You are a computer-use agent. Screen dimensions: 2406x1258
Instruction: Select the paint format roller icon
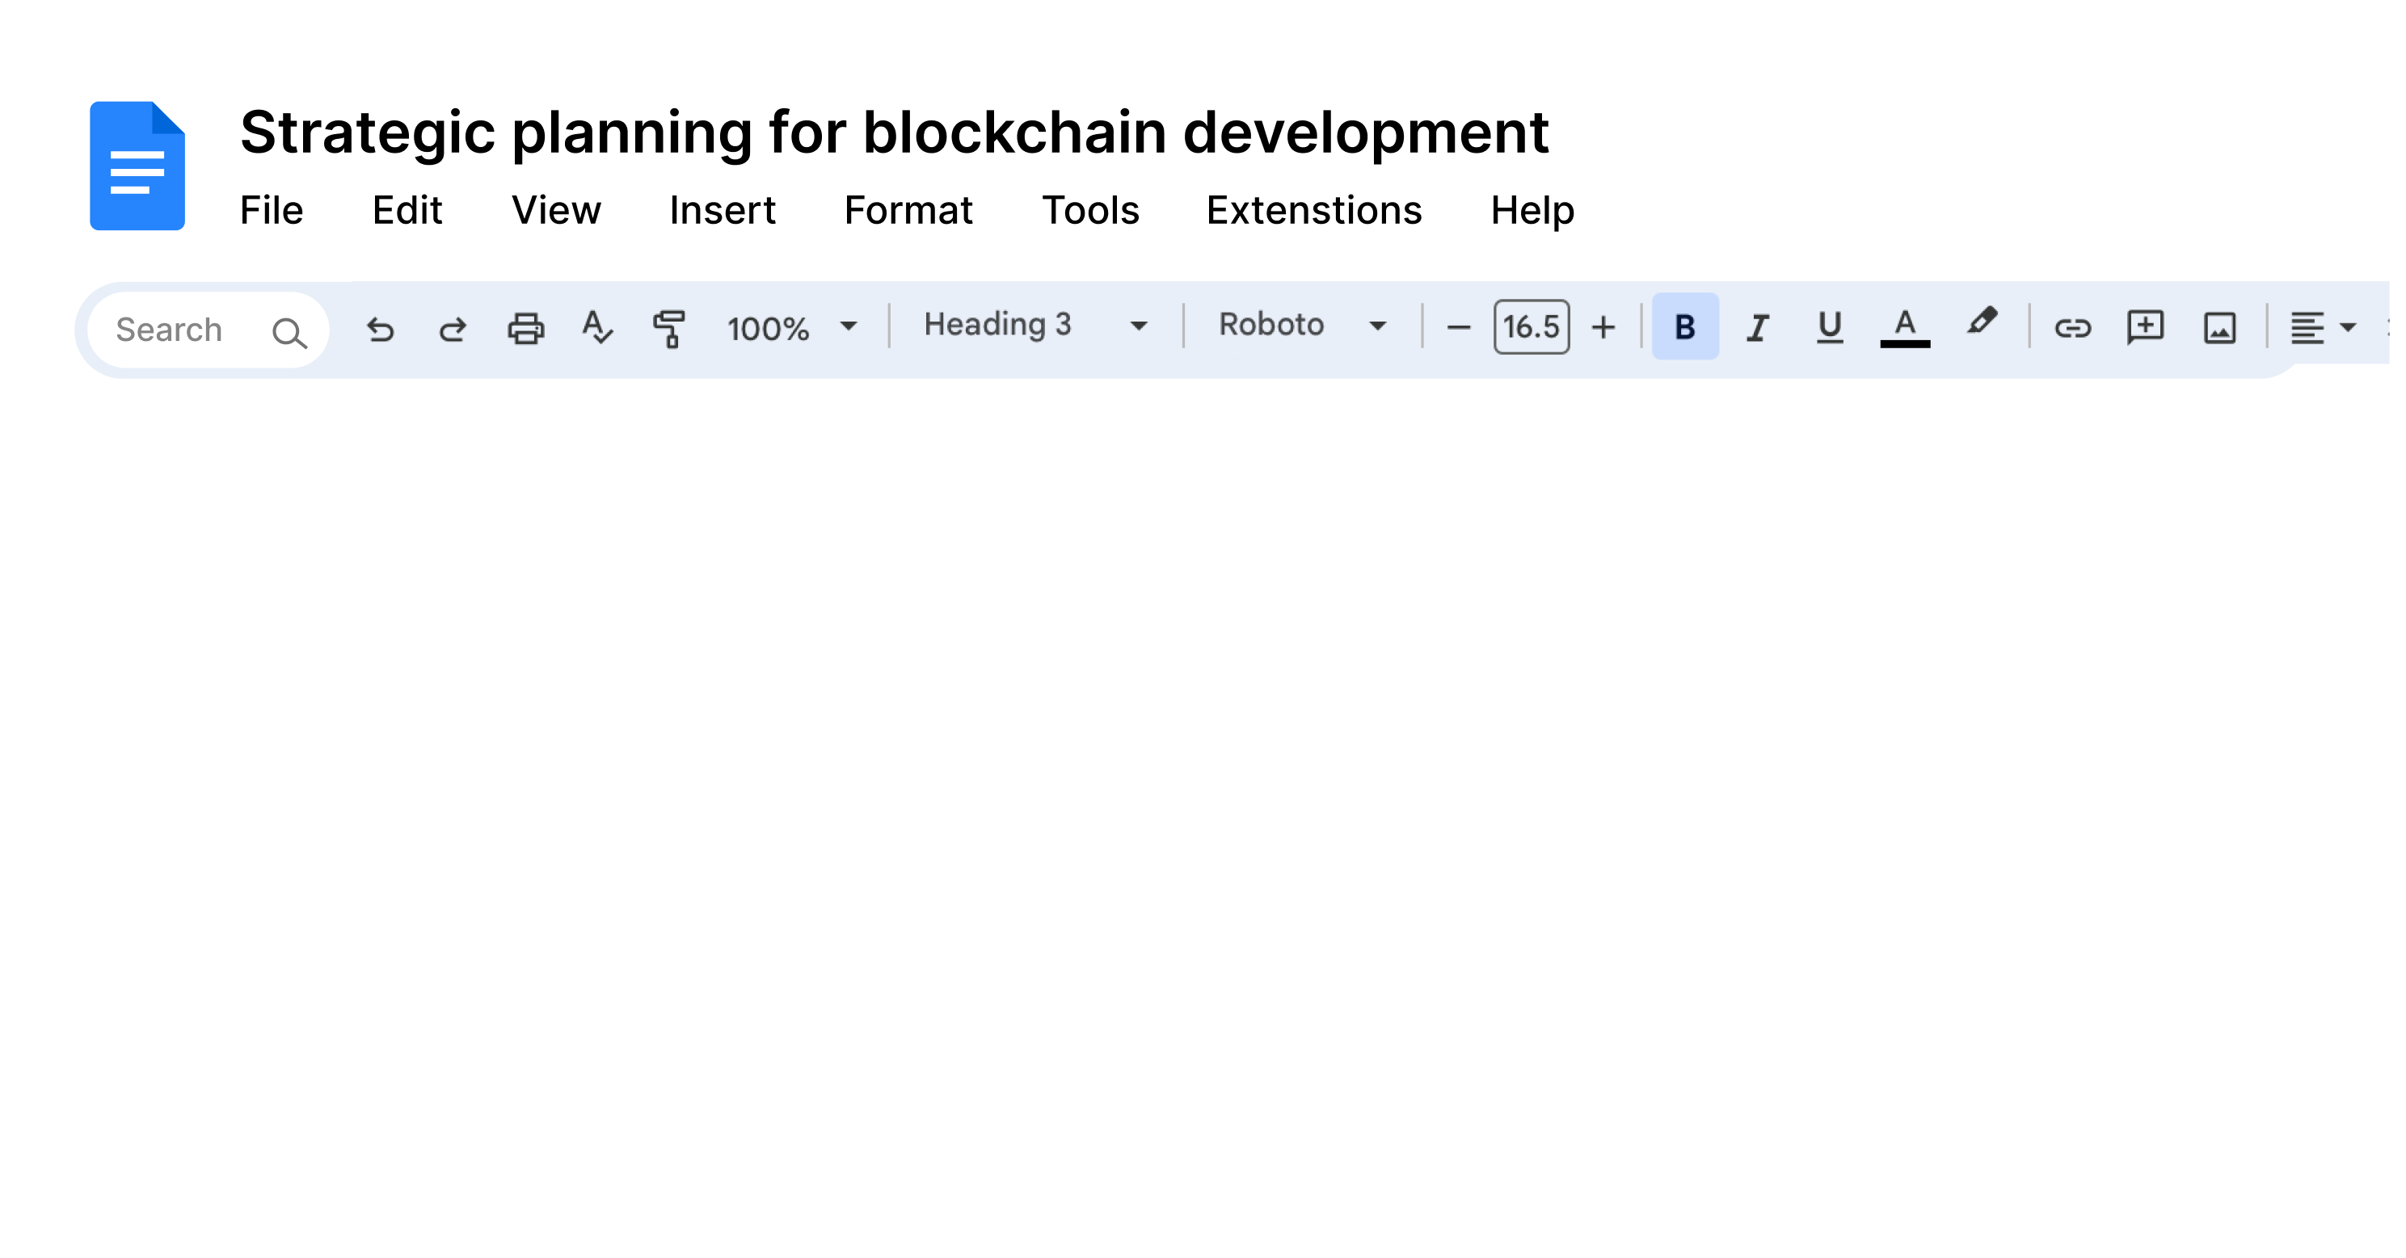(x=670, y=329)
